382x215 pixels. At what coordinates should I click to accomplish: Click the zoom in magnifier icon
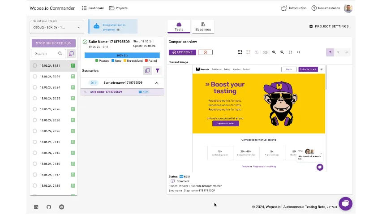tap(274, 52)
